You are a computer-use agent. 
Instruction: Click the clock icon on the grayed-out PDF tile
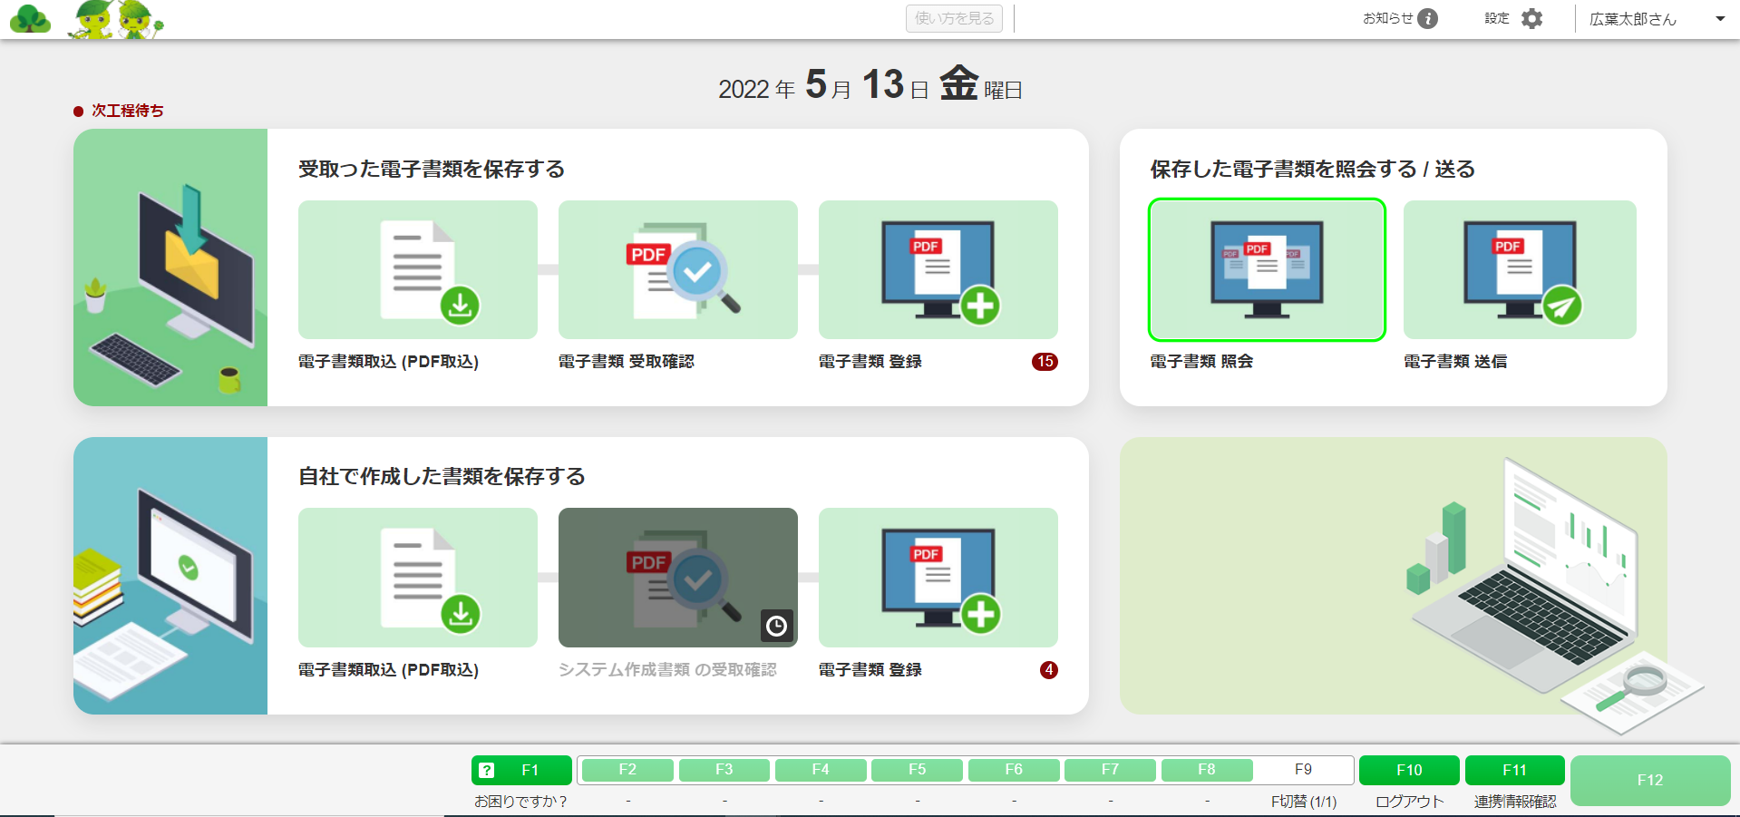[775, 626]
